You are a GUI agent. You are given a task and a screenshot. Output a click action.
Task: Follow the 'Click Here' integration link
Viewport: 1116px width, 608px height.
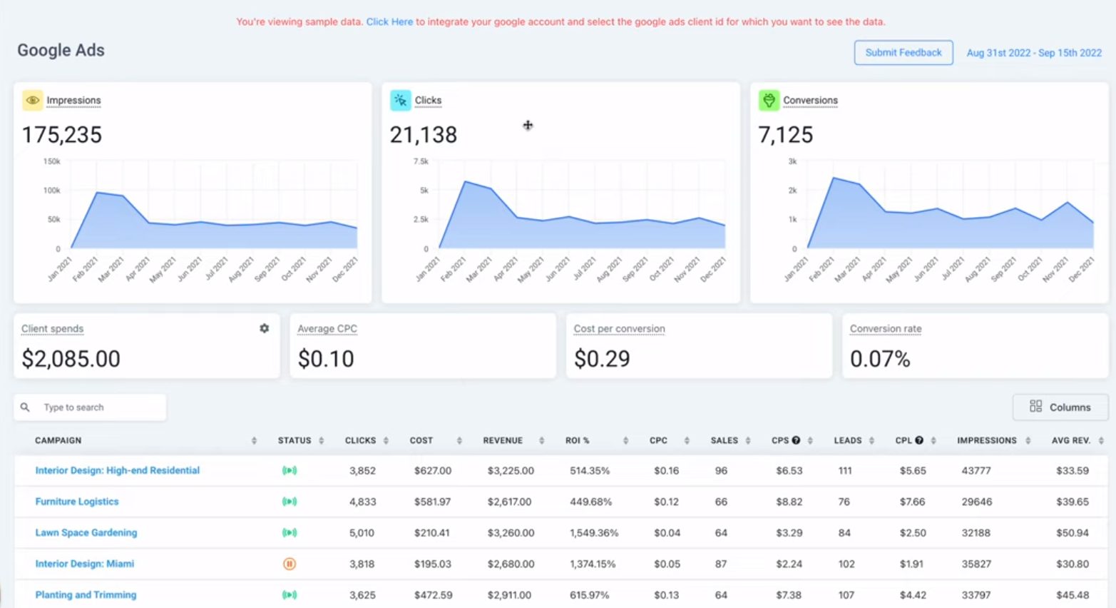(389, 22)
